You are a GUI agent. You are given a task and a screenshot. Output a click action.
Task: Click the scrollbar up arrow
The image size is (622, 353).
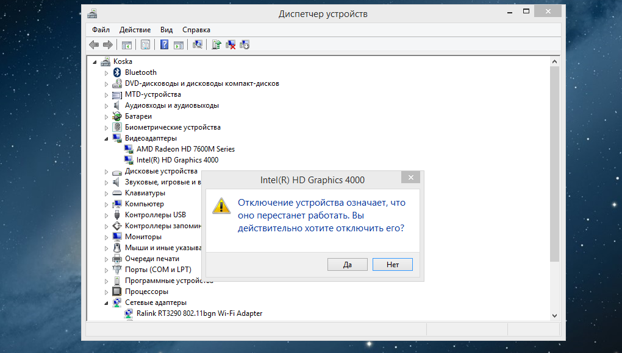click(x=554, y=61)
